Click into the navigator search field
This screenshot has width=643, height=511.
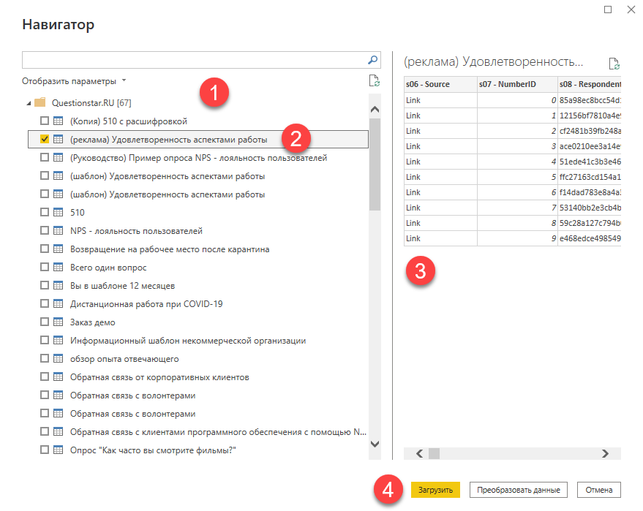(195, 60)
